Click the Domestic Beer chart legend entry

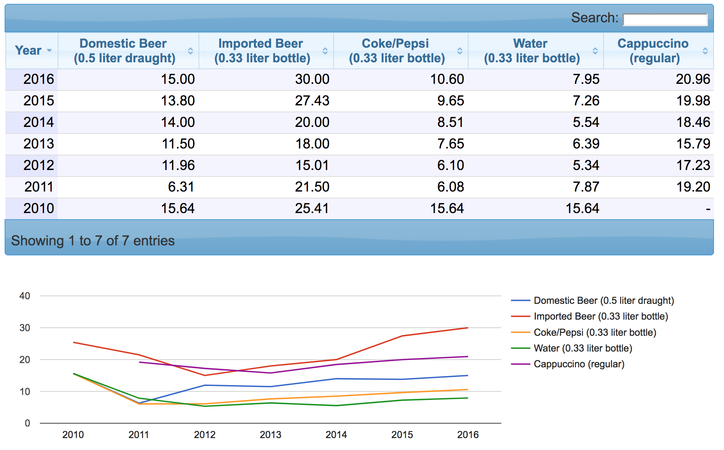click(x=593, y=300)
